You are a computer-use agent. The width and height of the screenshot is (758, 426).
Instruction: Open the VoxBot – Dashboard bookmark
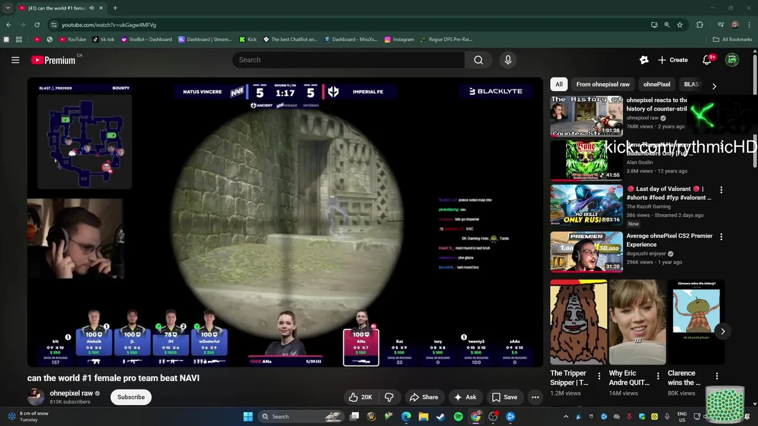click(146, 40)
